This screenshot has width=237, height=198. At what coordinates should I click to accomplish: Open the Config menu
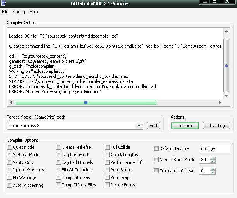(x=19, y=12)
